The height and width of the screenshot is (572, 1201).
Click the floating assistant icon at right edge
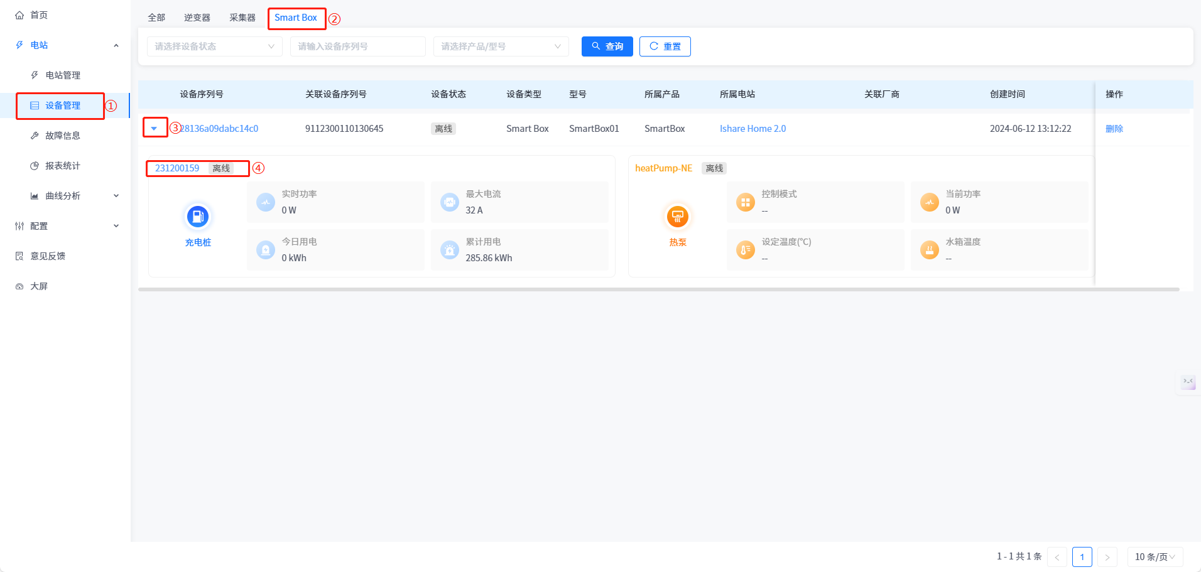coord(1188,382)
